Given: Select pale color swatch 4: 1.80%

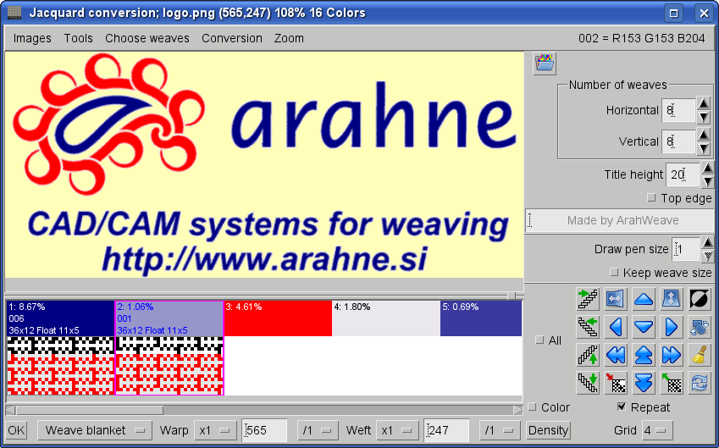Looking at the screenshot, I should click(x=386, y=318).
